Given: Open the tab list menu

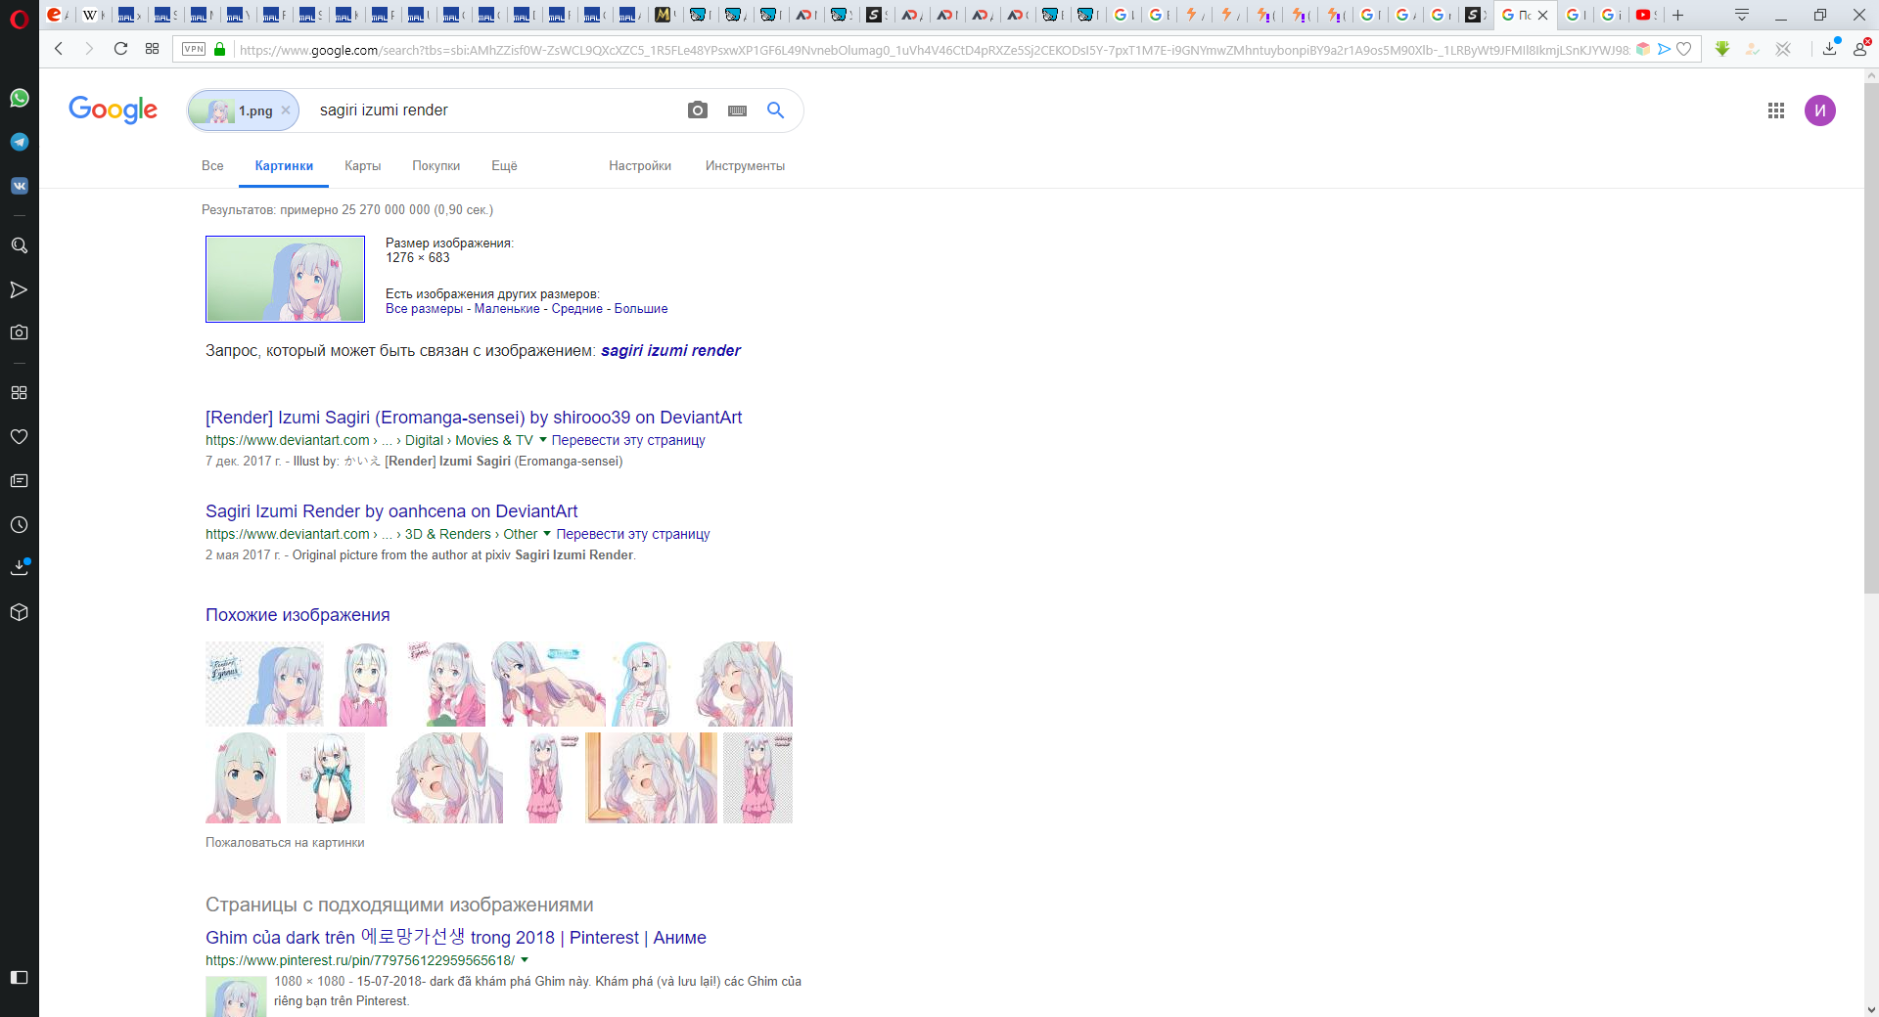Looking at the screenshot, I should click(1742, 15).
